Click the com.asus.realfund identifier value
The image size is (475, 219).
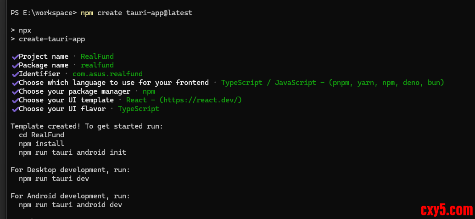pos(107,74)
